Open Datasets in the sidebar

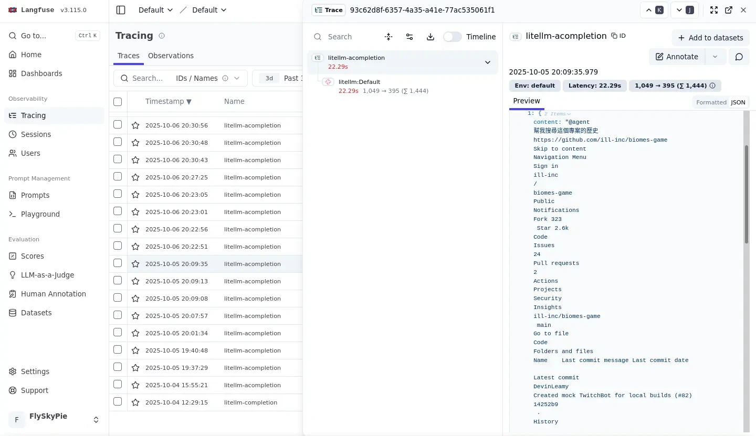coord(36,313)
